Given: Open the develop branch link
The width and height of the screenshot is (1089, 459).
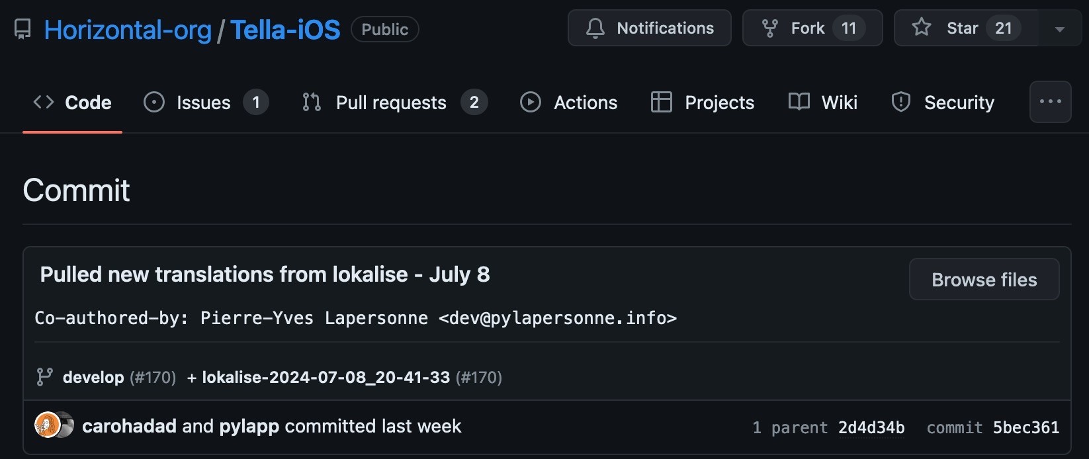Looking at the screenshot, I should 93,378.
